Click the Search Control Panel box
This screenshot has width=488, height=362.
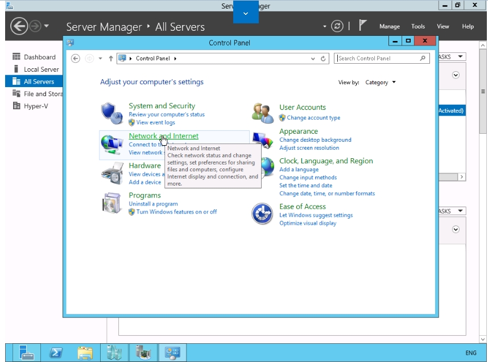(x=378, y=58)
